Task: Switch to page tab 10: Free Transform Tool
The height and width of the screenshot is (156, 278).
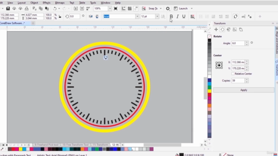Action: (x=75, y=145)
